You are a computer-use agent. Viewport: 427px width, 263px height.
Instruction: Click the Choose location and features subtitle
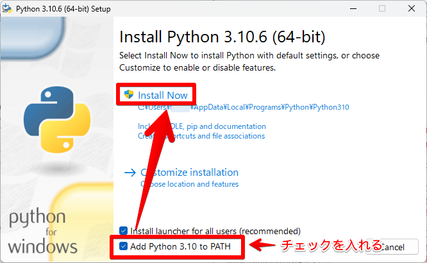tap(189, 184)
